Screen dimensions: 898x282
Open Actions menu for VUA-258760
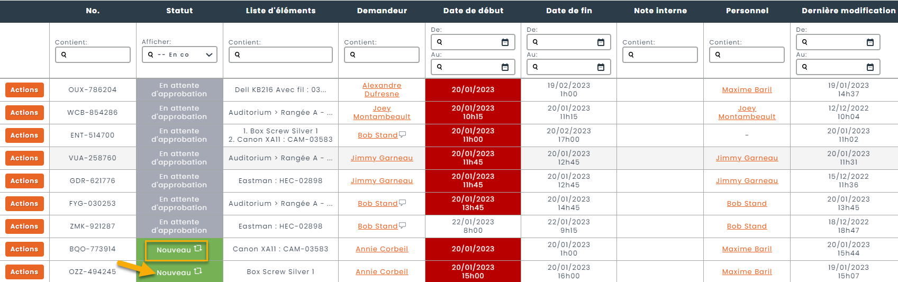(24, 158)
